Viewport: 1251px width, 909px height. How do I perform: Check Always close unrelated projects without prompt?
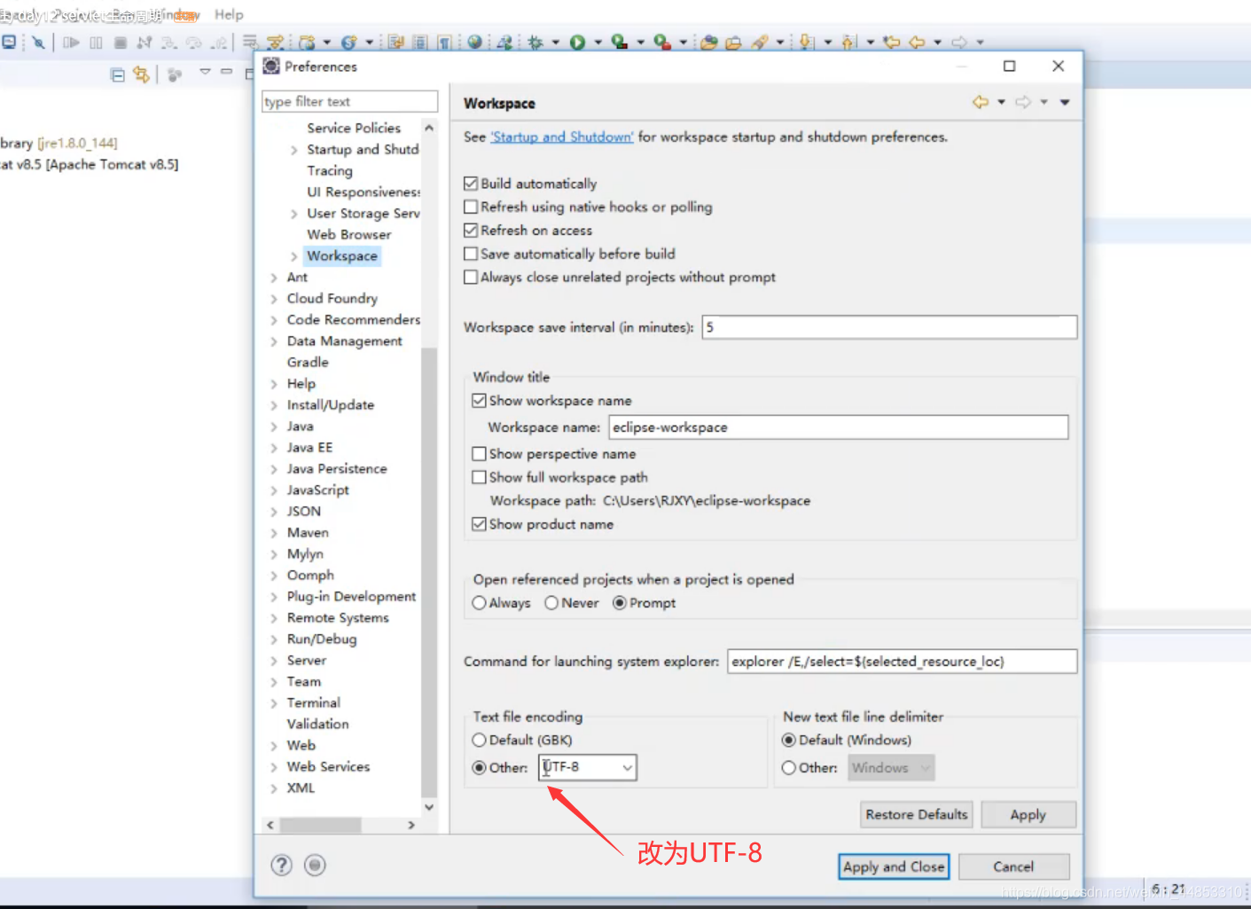tap(471, 278)
